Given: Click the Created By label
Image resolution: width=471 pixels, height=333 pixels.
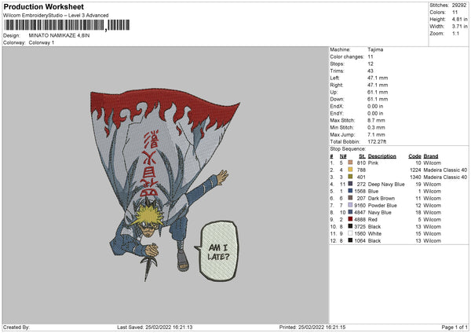Looking at the screenshot, I should point(16,327).
